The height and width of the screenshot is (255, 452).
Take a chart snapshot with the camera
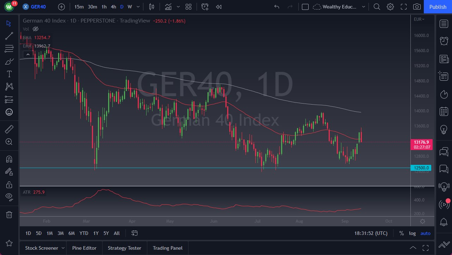(416, 7)
